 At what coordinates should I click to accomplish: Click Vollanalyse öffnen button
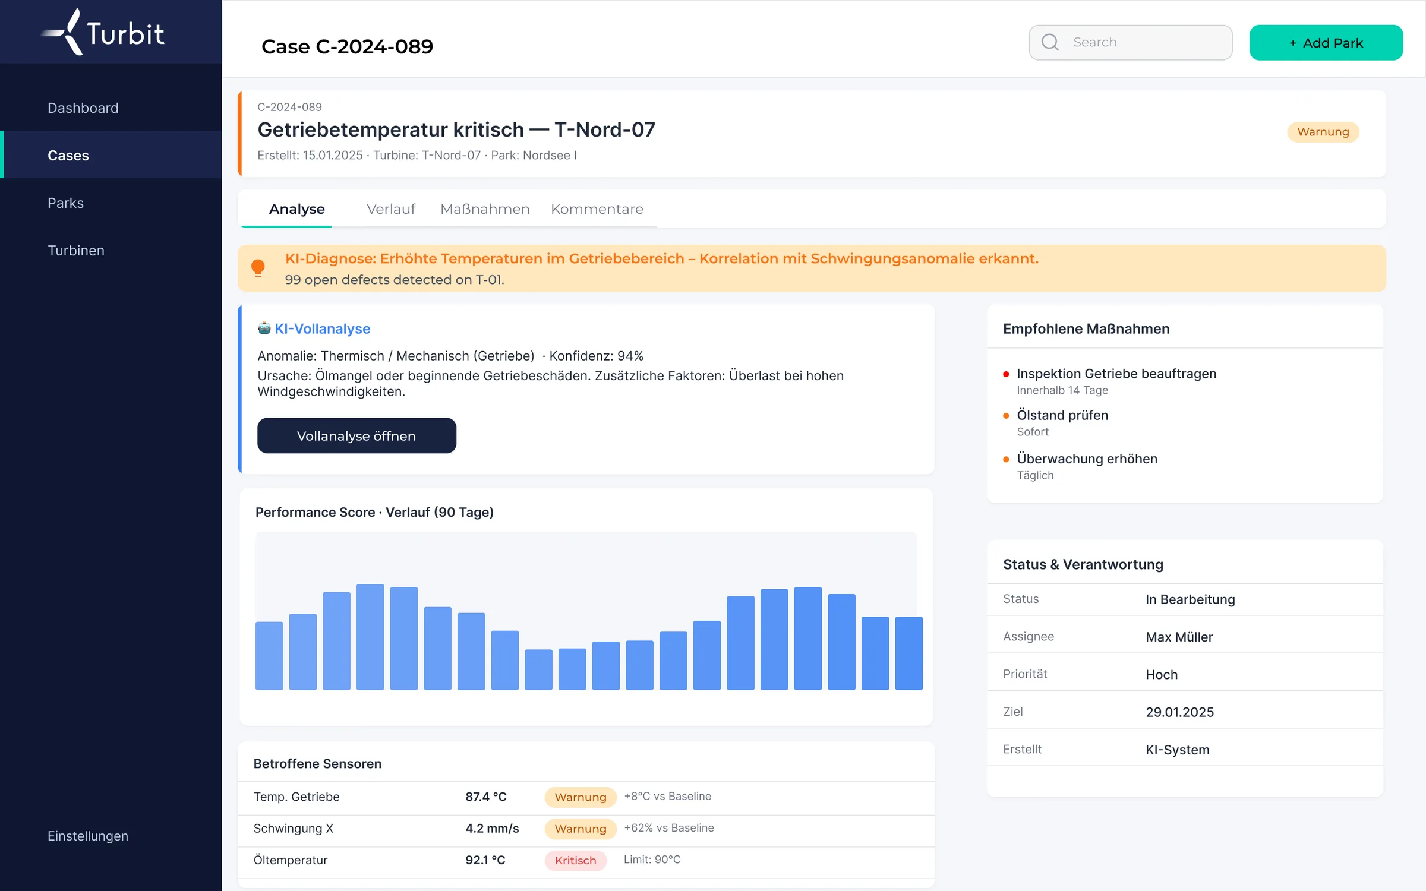tap(356, 435)
